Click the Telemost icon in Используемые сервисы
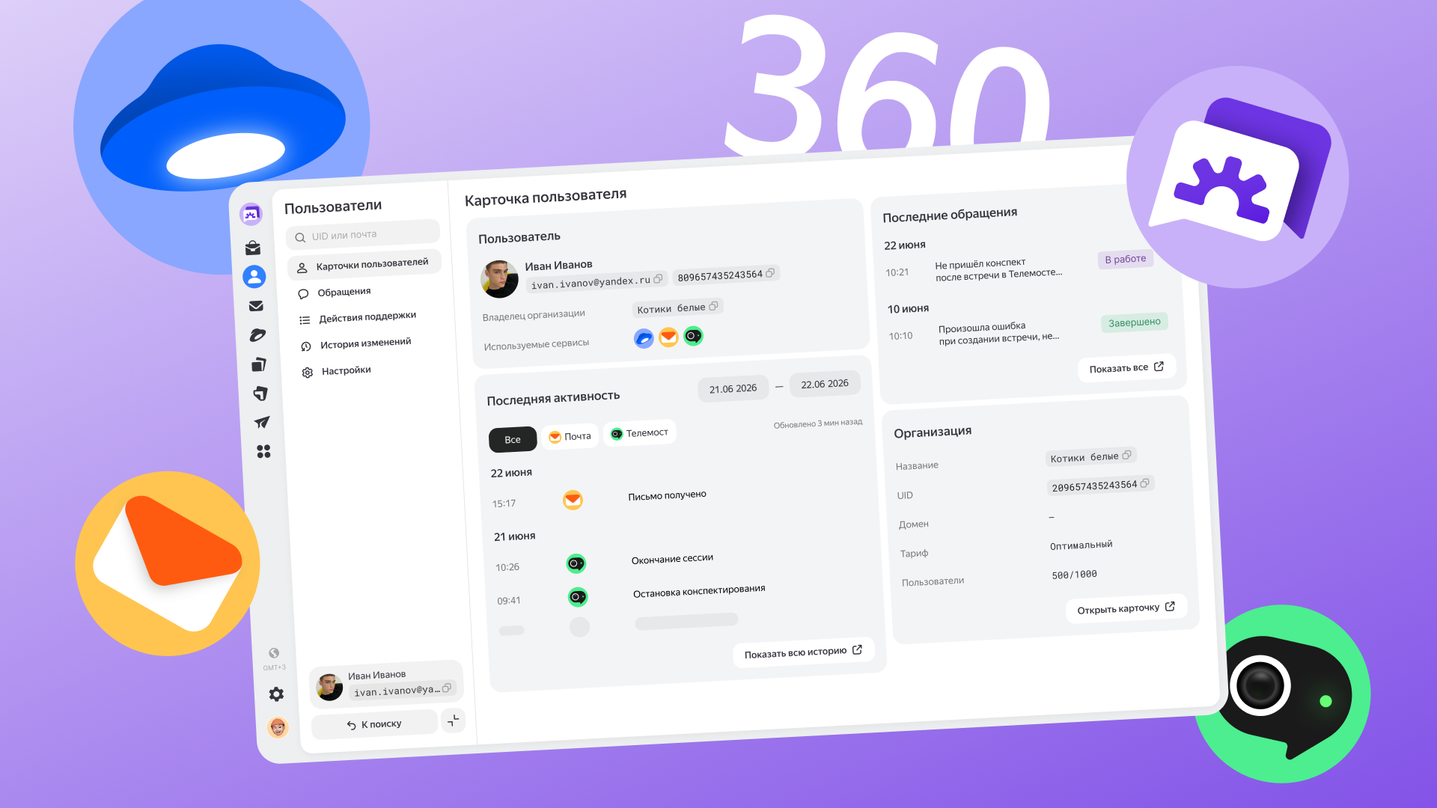The height and width of the screenshot is (808, 1437). (693, 336)
